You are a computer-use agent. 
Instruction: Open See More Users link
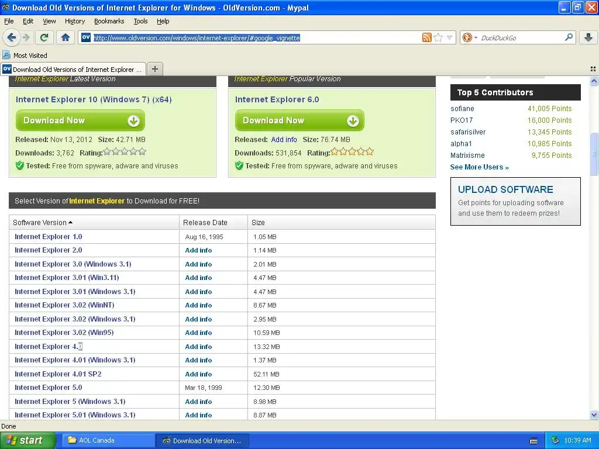coord(480,167)
